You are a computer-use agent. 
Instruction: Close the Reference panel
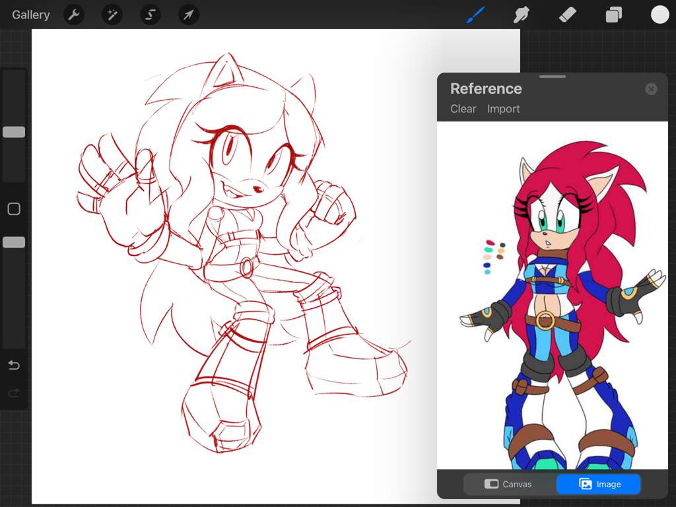tap(651, 89)
